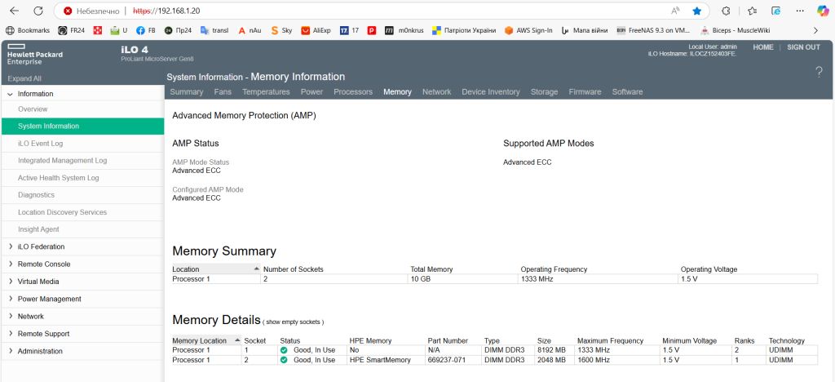Open the Пр24 bookmark
Viewport: 835px width, 382px height.
(178, 30)
